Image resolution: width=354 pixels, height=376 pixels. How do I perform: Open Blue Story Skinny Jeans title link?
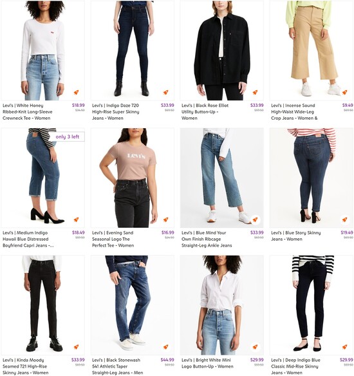tap(296, 236)
